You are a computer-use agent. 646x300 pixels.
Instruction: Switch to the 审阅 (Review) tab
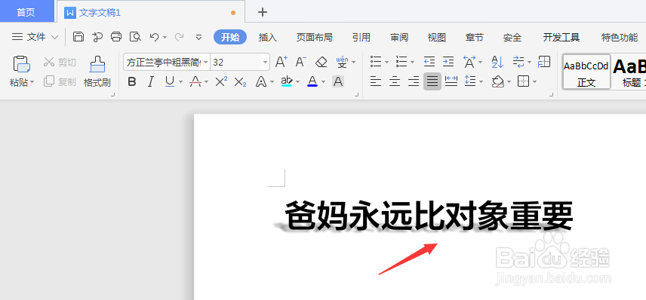399,38
